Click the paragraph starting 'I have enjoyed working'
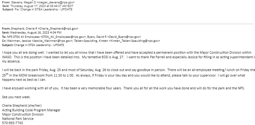This screenshot has width=255, height=125. click(x=123, y=88)
